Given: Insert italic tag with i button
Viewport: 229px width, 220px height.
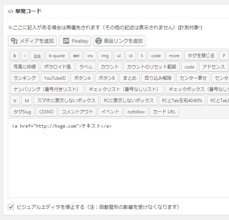Looking at the screenshot, I should coord(25,56).
